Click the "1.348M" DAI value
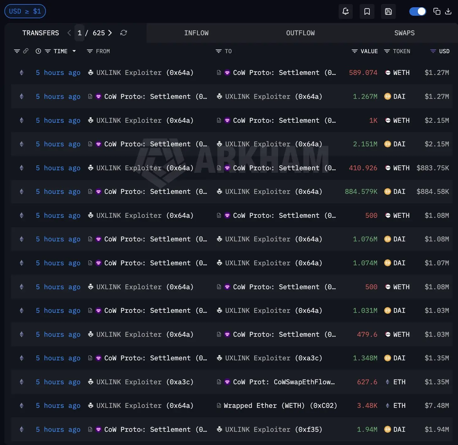 click(365, 358)
